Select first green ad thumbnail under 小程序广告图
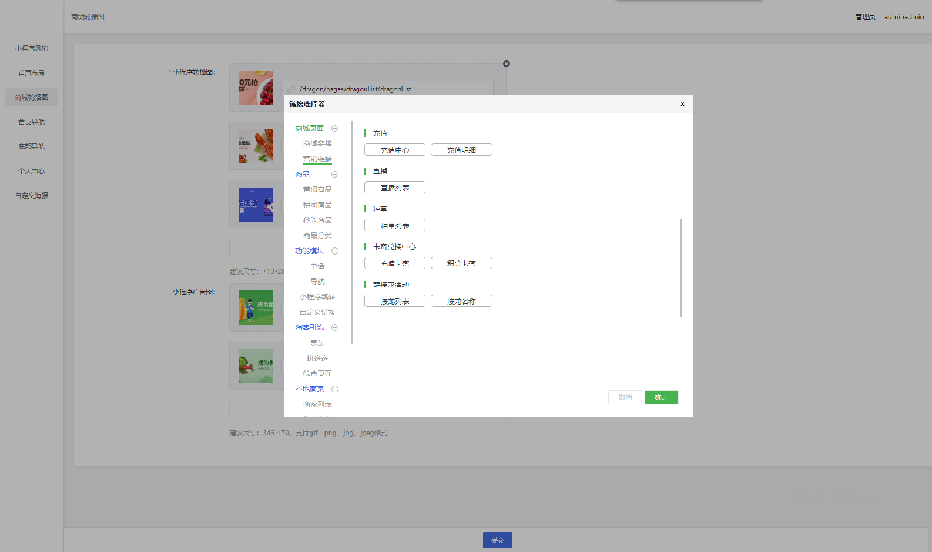Image resolution: width=932 pixels, height=552 pixels. 256,308
